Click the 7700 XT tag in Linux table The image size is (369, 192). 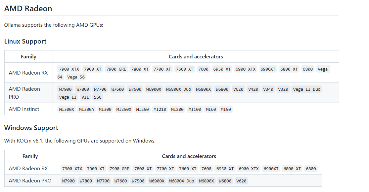coord(162,69)
